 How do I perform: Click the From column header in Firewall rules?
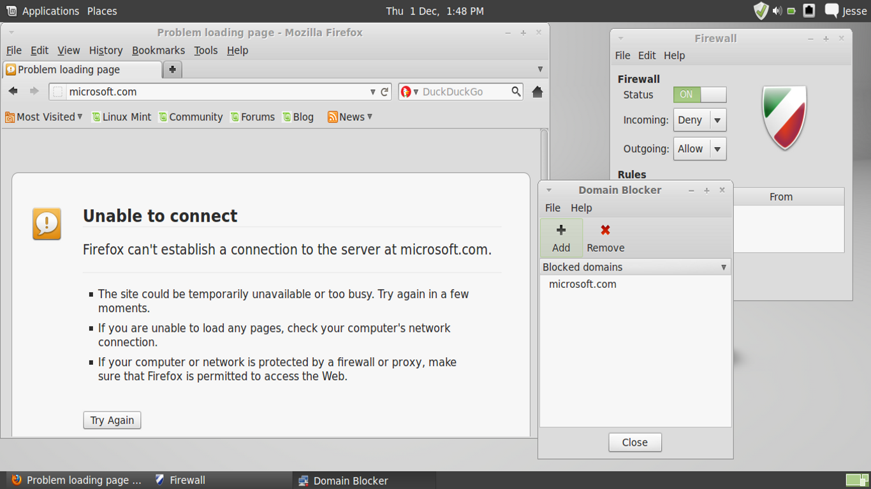(x=780, y=197)
